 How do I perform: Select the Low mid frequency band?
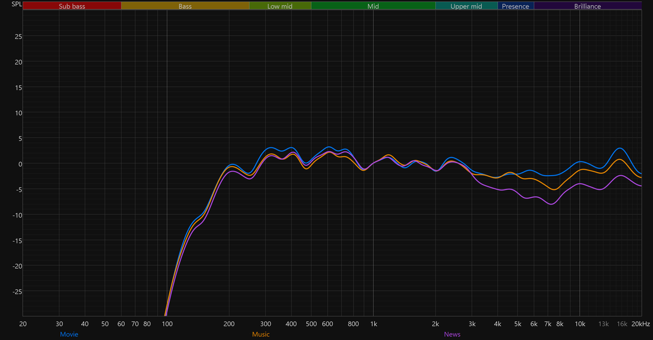280,6
